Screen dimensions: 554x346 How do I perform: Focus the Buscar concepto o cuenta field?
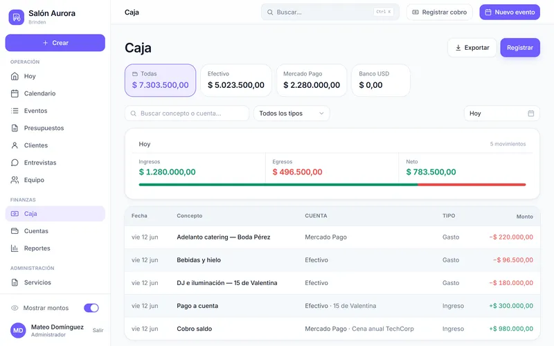186,113
